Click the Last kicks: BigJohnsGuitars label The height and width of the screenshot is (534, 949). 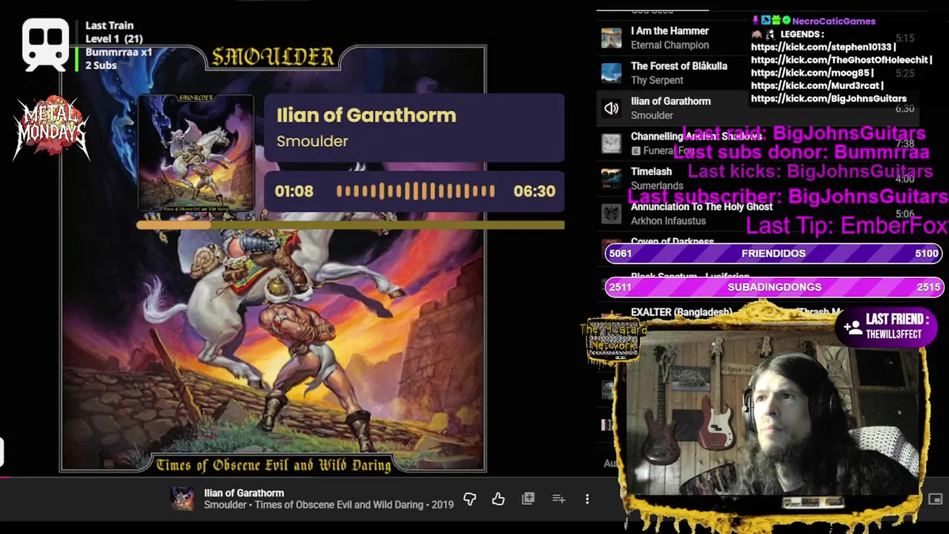tap(810, 171)
